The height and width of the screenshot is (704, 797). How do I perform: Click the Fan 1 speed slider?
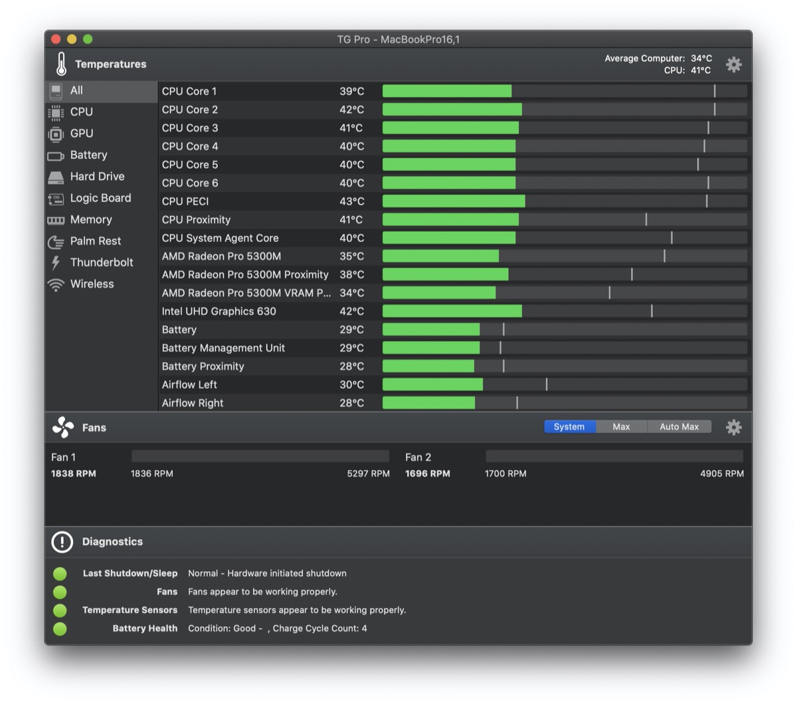pos(260,456)
